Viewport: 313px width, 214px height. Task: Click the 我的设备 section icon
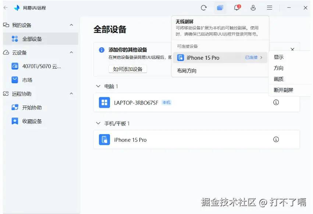pos(6,25)
